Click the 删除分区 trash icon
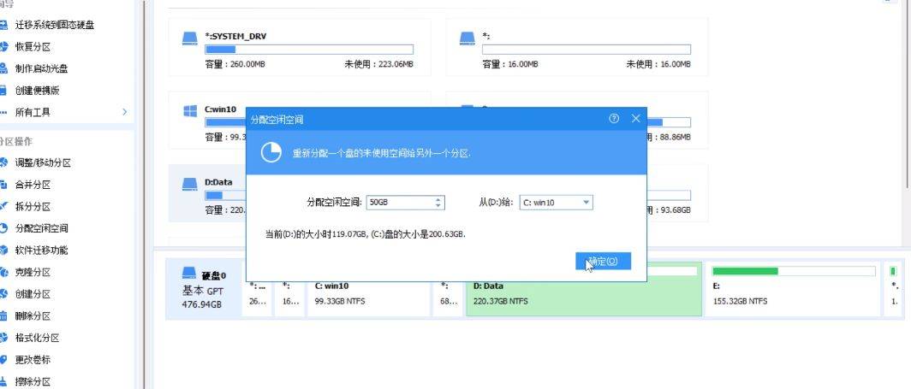Image resolution: width=911 pixels, height=389 pixels. [x=4, y=315]
